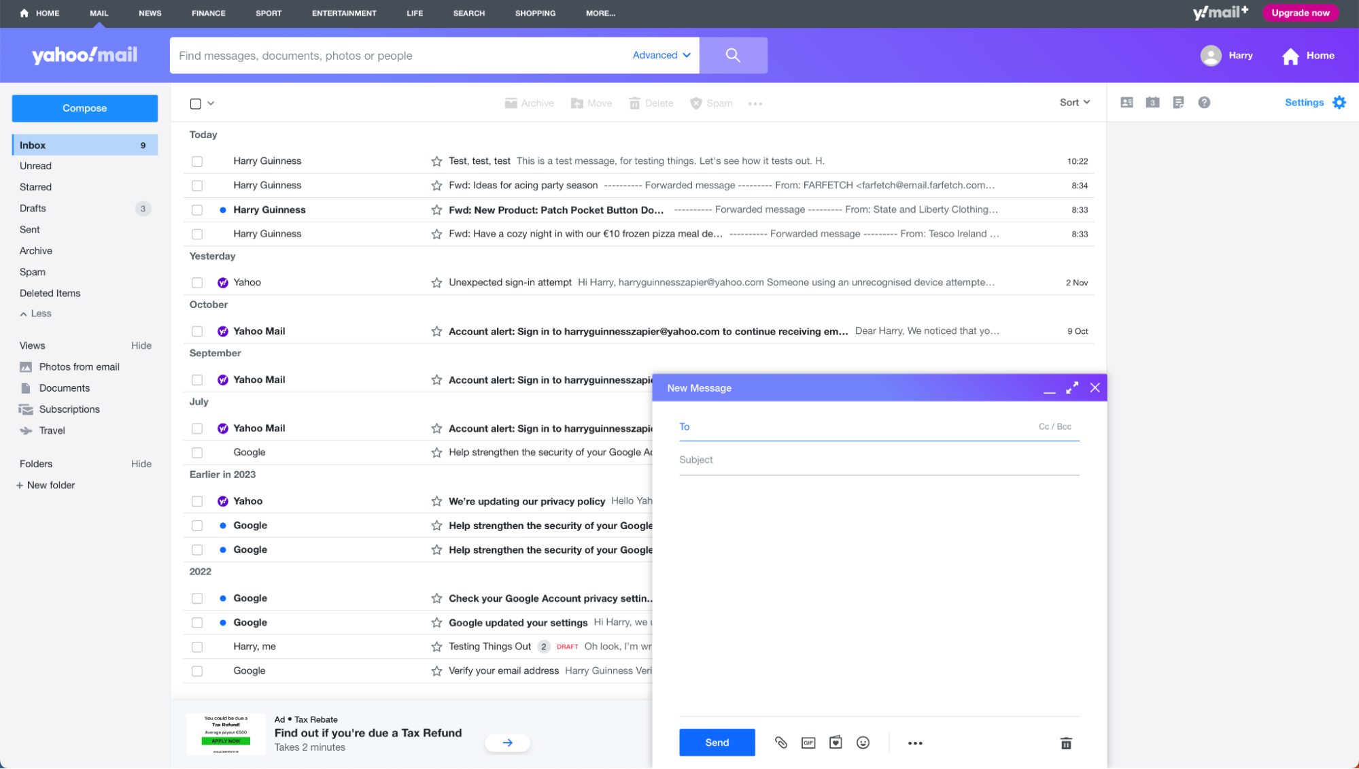Click the Spam icon in toolbar

710,103
